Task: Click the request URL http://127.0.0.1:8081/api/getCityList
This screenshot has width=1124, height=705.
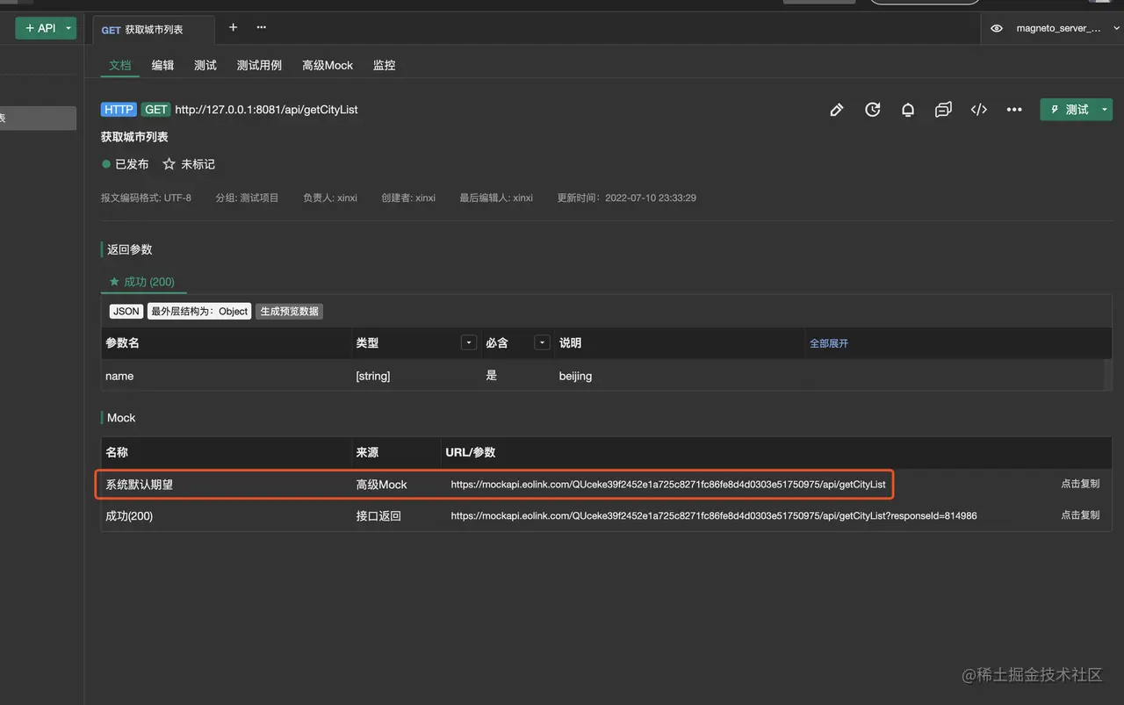Action: point(267,110)
